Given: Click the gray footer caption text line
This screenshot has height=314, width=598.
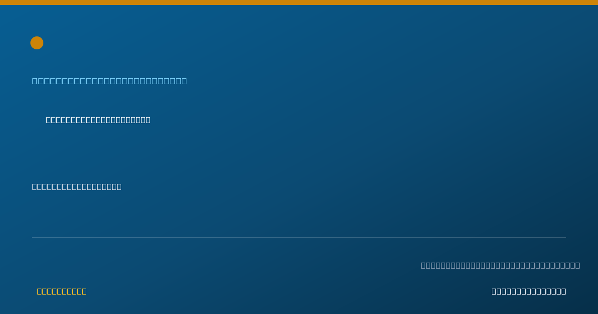Looking at the screenshot, I should click(x=500, y=265).
